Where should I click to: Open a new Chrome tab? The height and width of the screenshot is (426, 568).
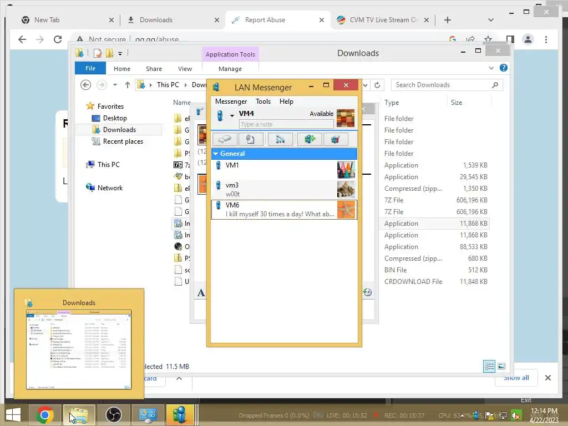point(448,20)
